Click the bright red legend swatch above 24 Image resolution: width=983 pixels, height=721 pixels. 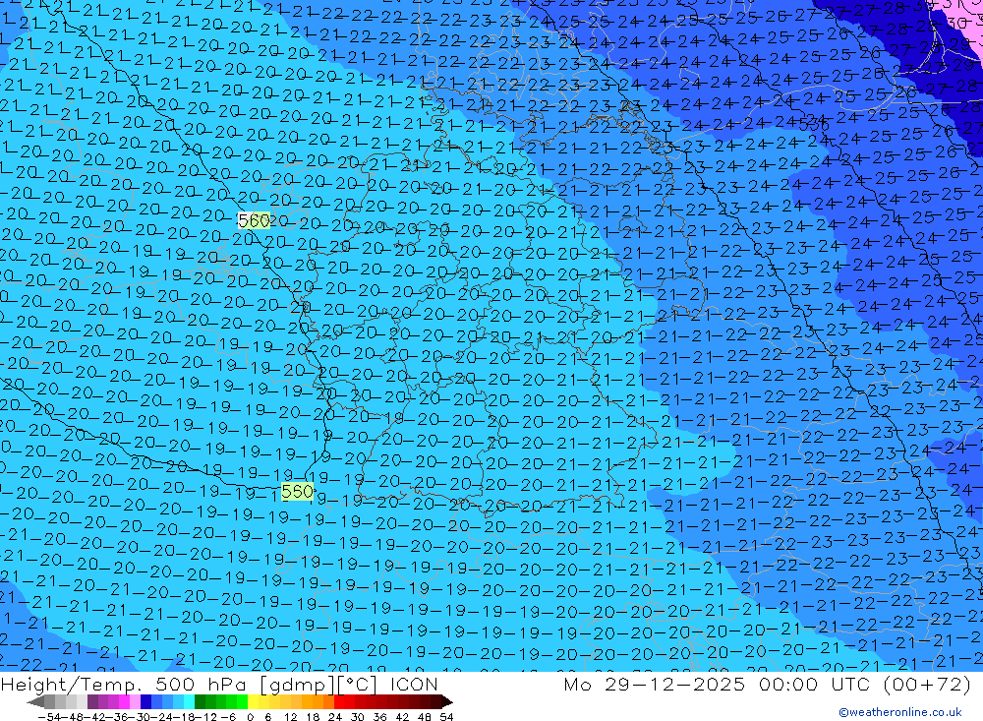(339, 701)
